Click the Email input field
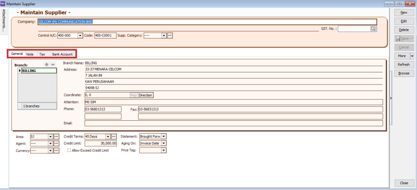This screenshot has height=190, width=417. [x=233, y=123]
